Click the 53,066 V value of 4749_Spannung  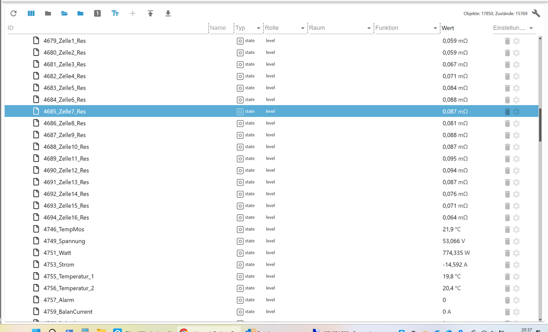point(453,241)
